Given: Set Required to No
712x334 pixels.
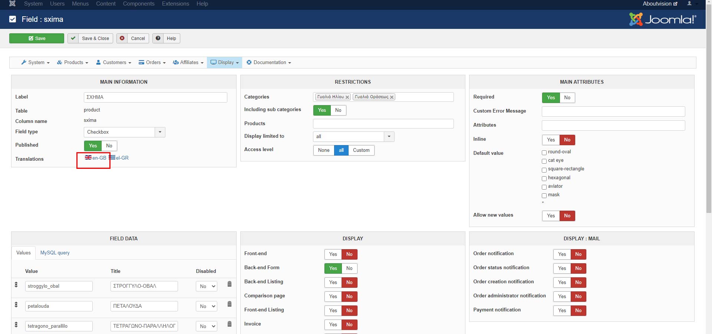Looking at the screenshot, I should click(x=567, y=98).
